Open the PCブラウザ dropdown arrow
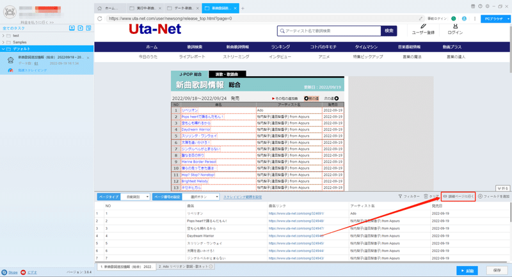 (x=508, y=19)
